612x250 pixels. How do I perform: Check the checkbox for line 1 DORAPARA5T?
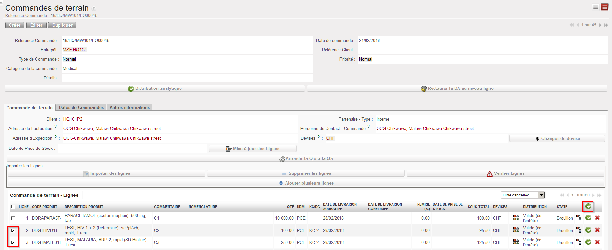[13, 218]
